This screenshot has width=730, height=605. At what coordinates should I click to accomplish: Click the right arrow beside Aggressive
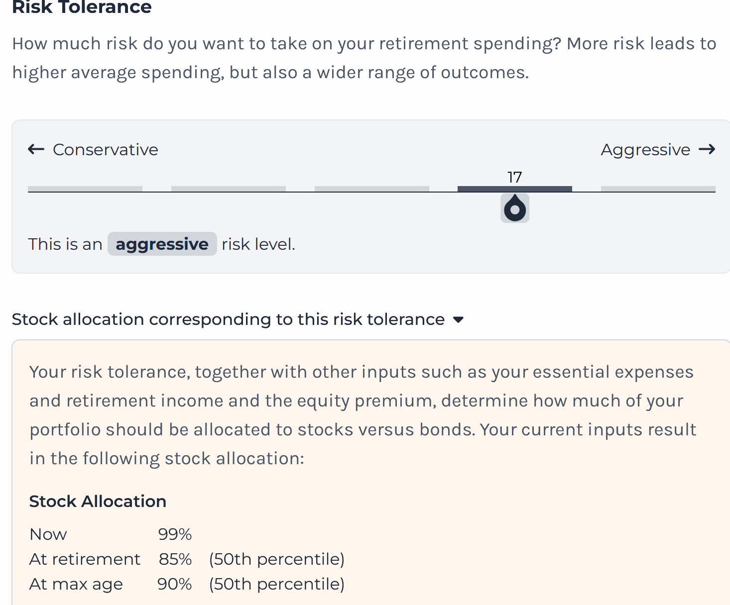point(707,149)
